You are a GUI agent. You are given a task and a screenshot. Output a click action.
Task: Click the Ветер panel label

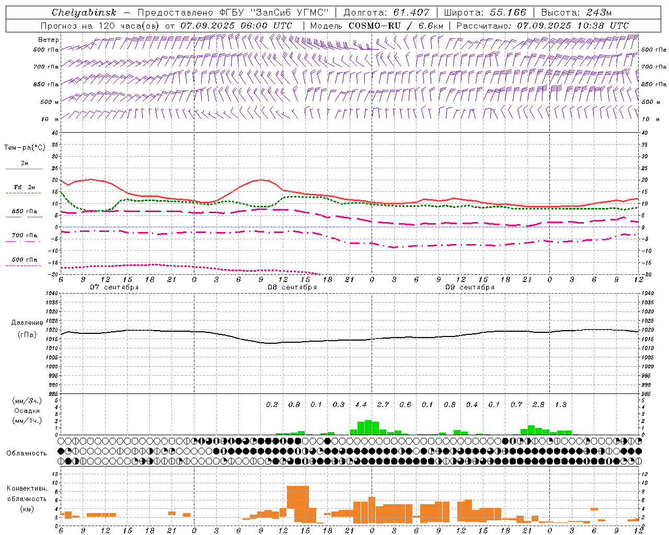(49, 40)
